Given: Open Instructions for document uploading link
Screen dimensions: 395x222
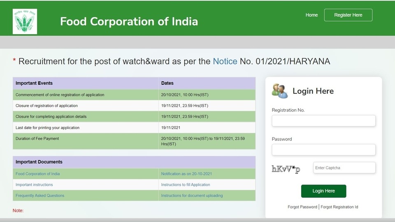Looking at the screenshot, I should point(192,196).
